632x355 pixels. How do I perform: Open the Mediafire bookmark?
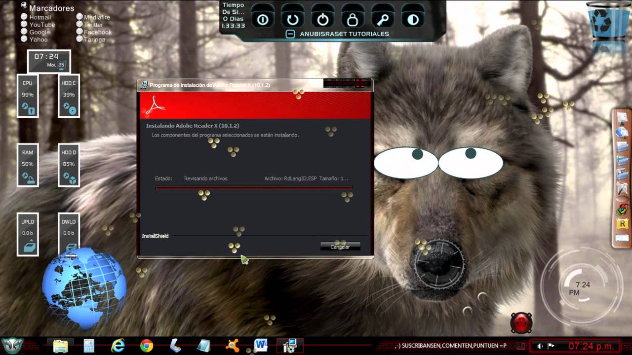click(93, 17)
